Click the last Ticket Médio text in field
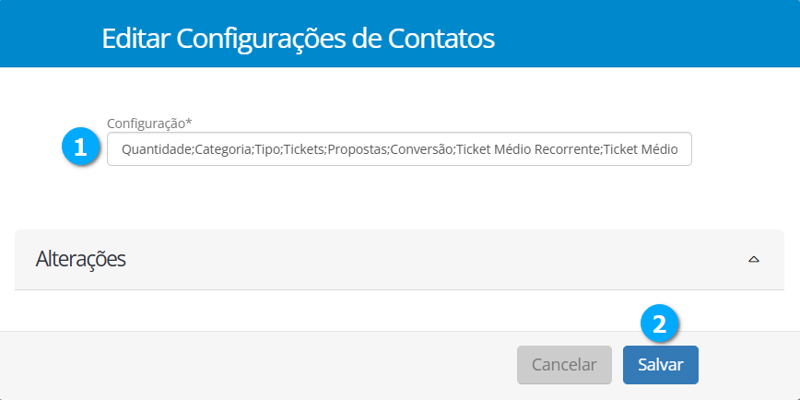The image size is (800, 400). click(x=641, y=149)
